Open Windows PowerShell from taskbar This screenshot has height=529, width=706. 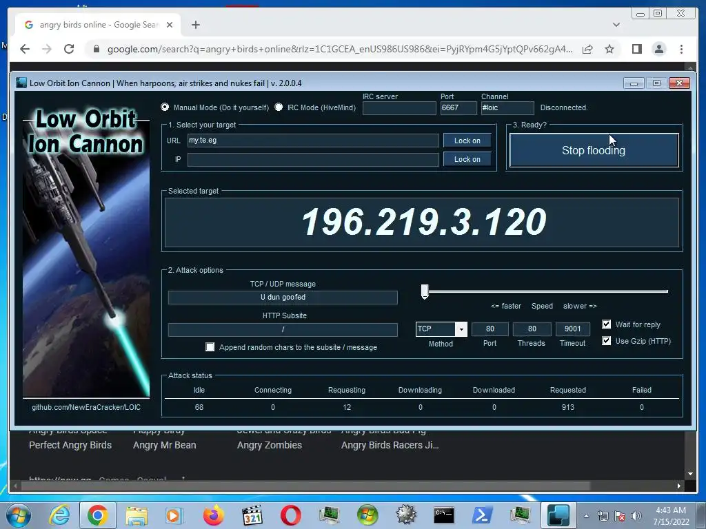pyautogui.click(x=482, y=515)
